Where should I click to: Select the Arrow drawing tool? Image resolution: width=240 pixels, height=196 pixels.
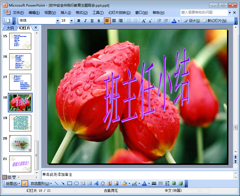coord(63,183)
